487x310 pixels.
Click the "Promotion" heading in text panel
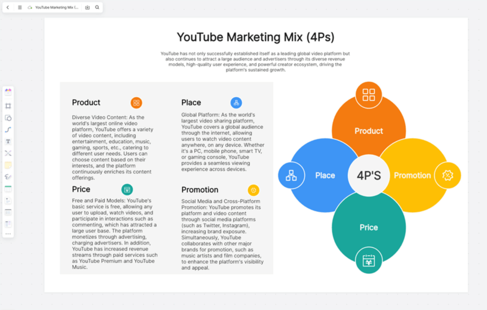(200, 190)
